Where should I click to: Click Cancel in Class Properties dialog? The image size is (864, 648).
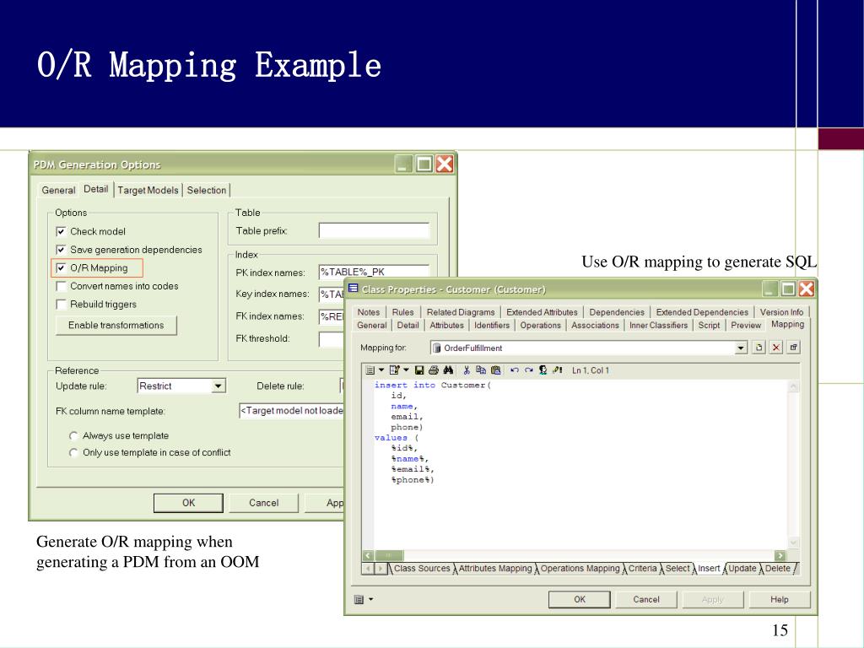click(x=645, y=599)
